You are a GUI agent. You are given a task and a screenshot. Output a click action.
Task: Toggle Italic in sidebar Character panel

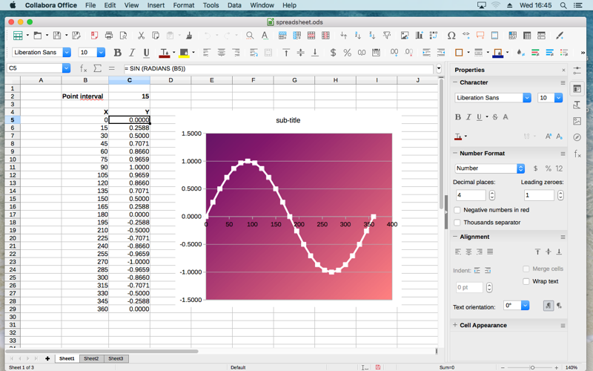pos(468,117)
